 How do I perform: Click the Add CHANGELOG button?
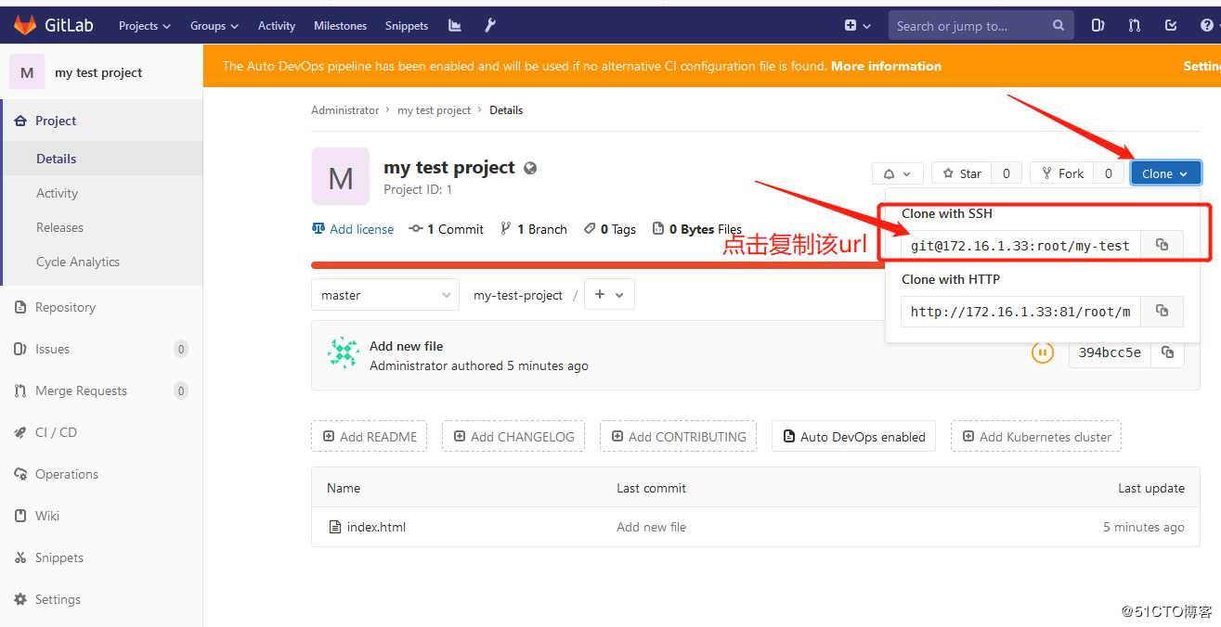point(513,436)
